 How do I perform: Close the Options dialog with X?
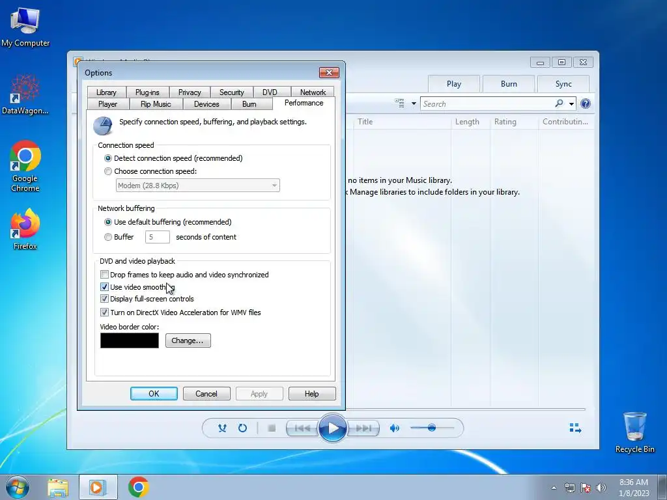pyautogui.click(x=329, y=73)
